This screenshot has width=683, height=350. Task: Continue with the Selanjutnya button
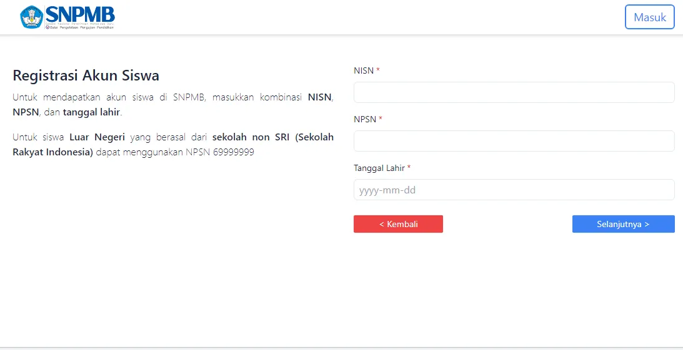624,224
